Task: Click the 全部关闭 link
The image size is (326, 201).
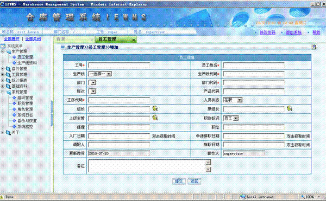Action: click(33, 39)
